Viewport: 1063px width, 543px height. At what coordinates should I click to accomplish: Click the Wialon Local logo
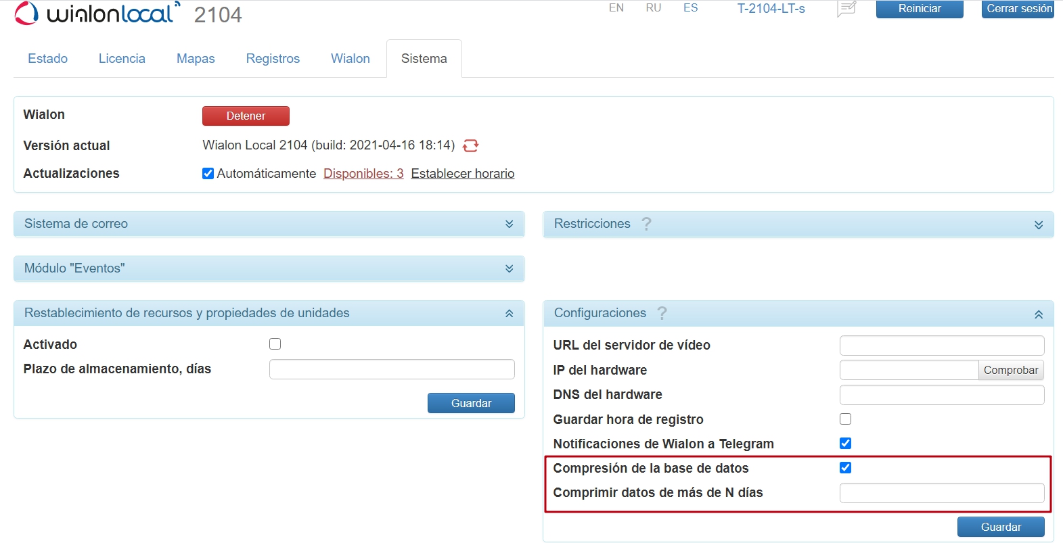pos(97,13)
